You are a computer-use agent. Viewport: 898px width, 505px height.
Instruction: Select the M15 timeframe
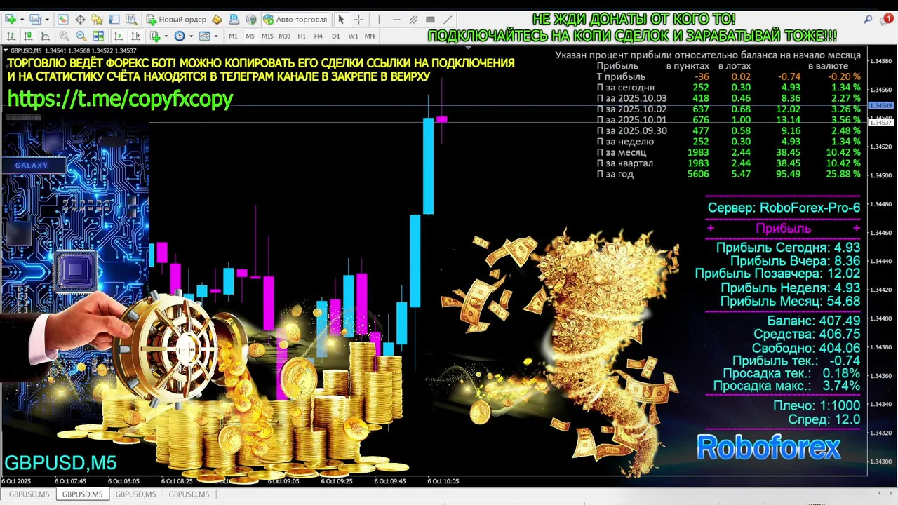267,36
